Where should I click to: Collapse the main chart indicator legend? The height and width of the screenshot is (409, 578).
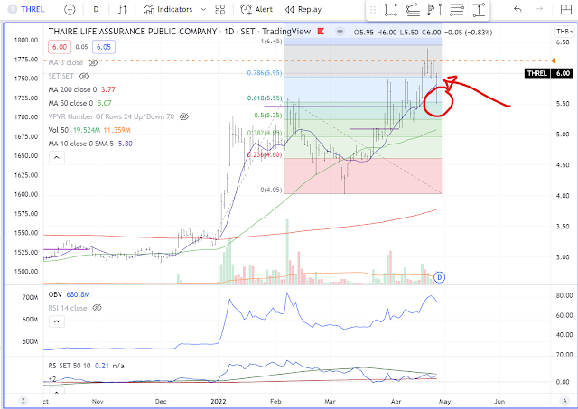pos(56,157)
